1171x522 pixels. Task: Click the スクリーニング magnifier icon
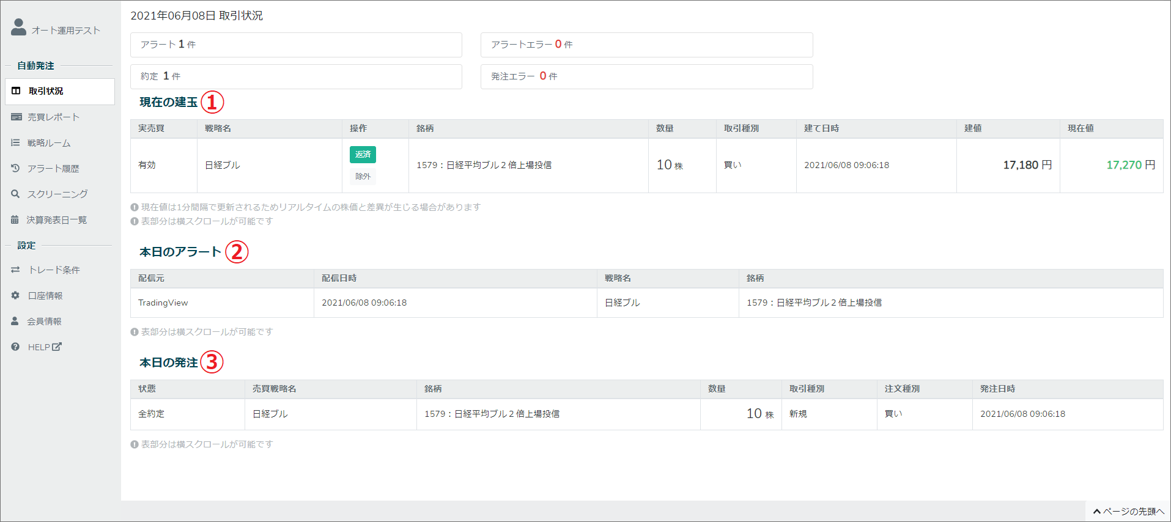tap(15, 194)
